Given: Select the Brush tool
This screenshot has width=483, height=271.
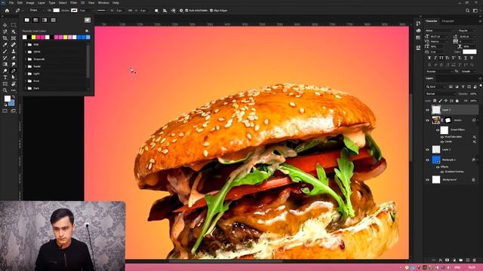Looking at the screenshot, I should [5, 51].
